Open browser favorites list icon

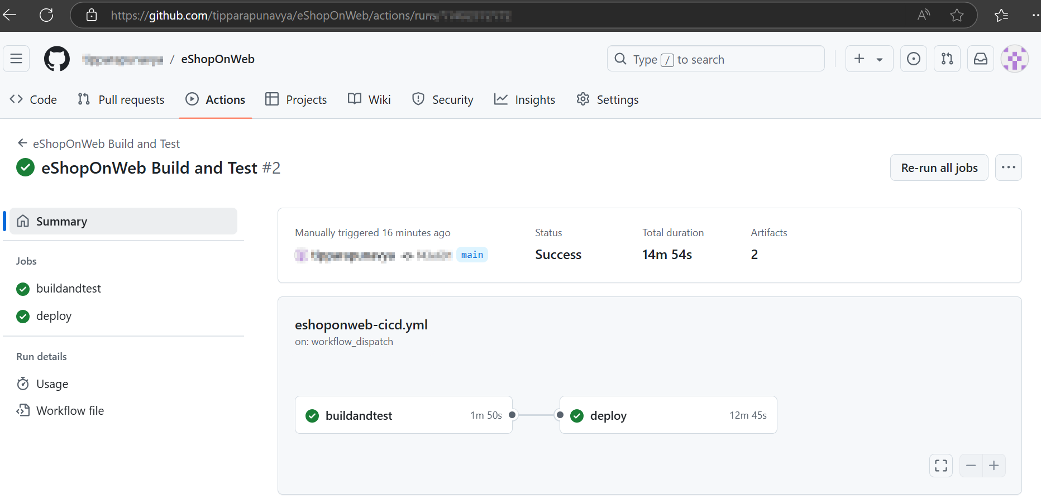pyautogui.click(x=1001, y=15)
